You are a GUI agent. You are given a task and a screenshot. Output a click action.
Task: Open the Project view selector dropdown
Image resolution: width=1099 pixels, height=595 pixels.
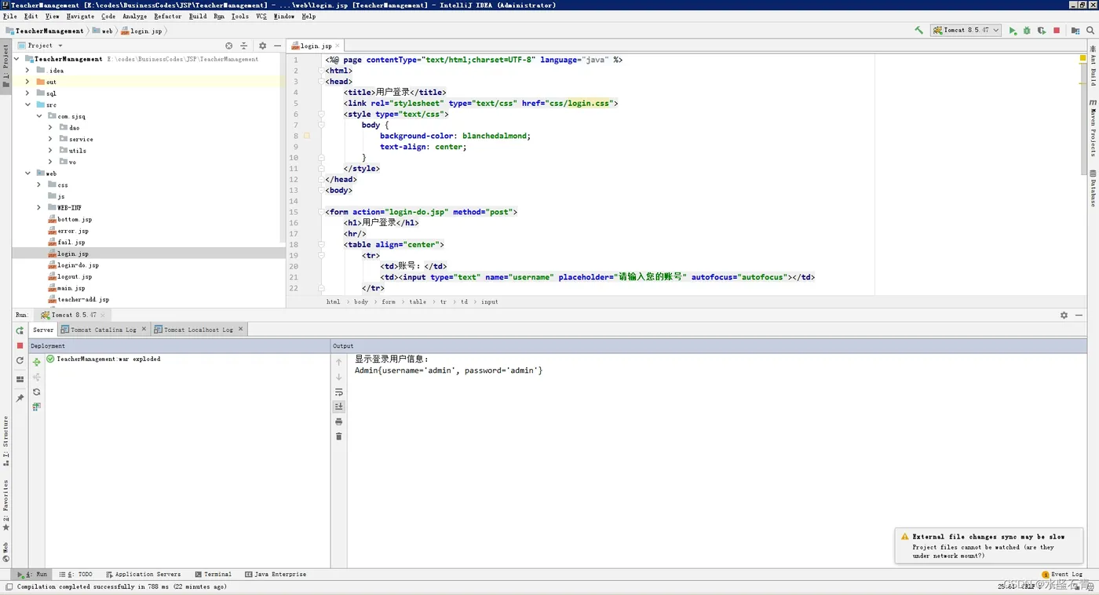click(40, 46)
